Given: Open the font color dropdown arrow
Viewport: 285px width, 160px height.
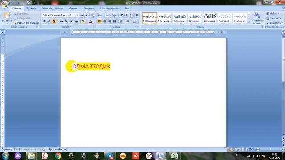Looking at the screenshot, I should point(94,21).
